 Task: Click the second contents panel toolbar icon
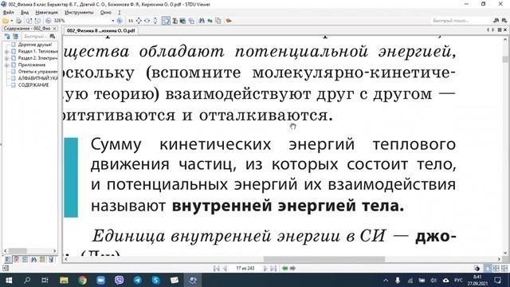tap(15, 37)
